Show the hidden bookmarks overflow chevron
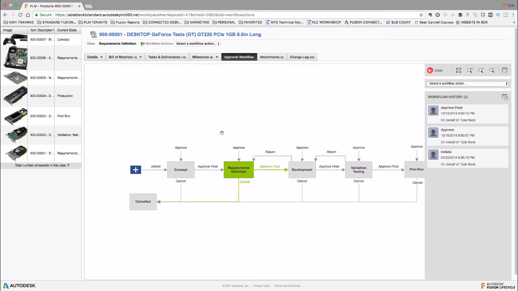Screen dimensions: 518x291 tap(514, 22)
